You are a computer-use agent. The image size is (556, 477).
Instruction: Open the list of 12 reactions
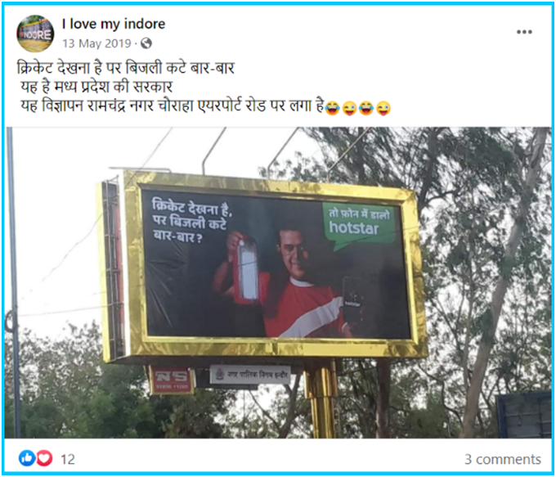pos(68,459)
